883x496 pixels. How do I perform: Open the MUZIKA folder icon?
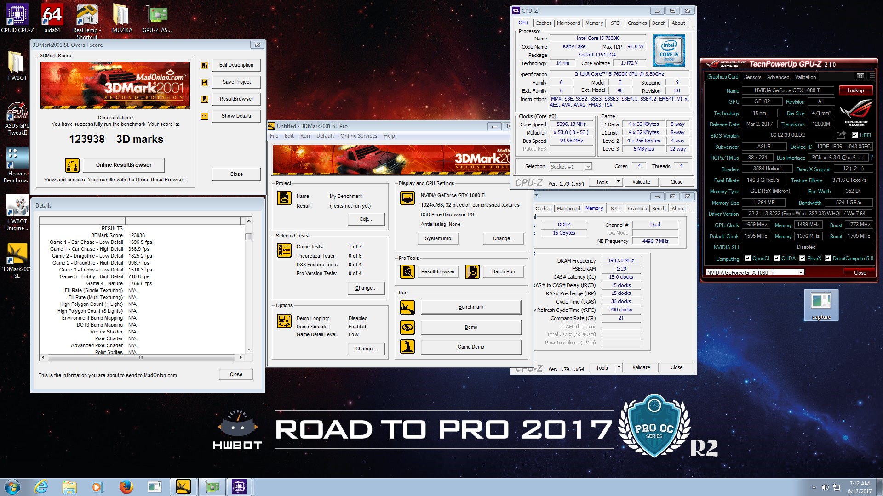[122, 18]
